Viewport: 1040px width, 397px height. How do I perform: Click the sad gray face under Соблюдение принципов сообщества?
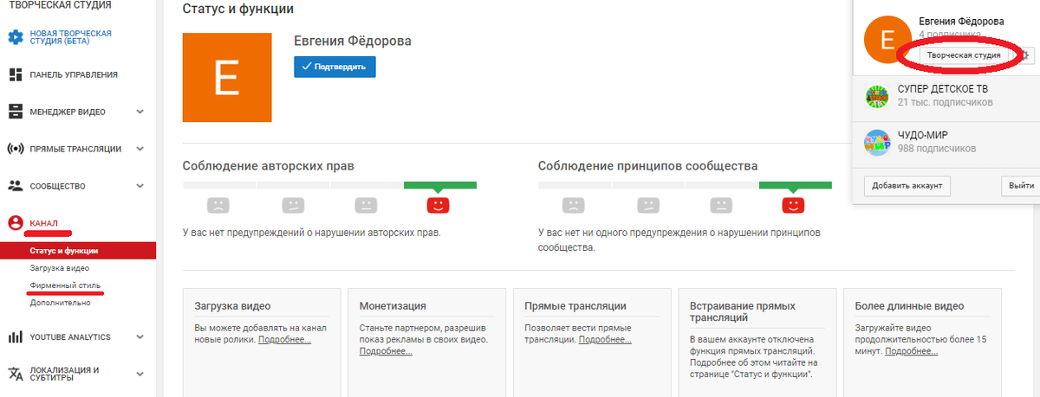coord(573,205)
